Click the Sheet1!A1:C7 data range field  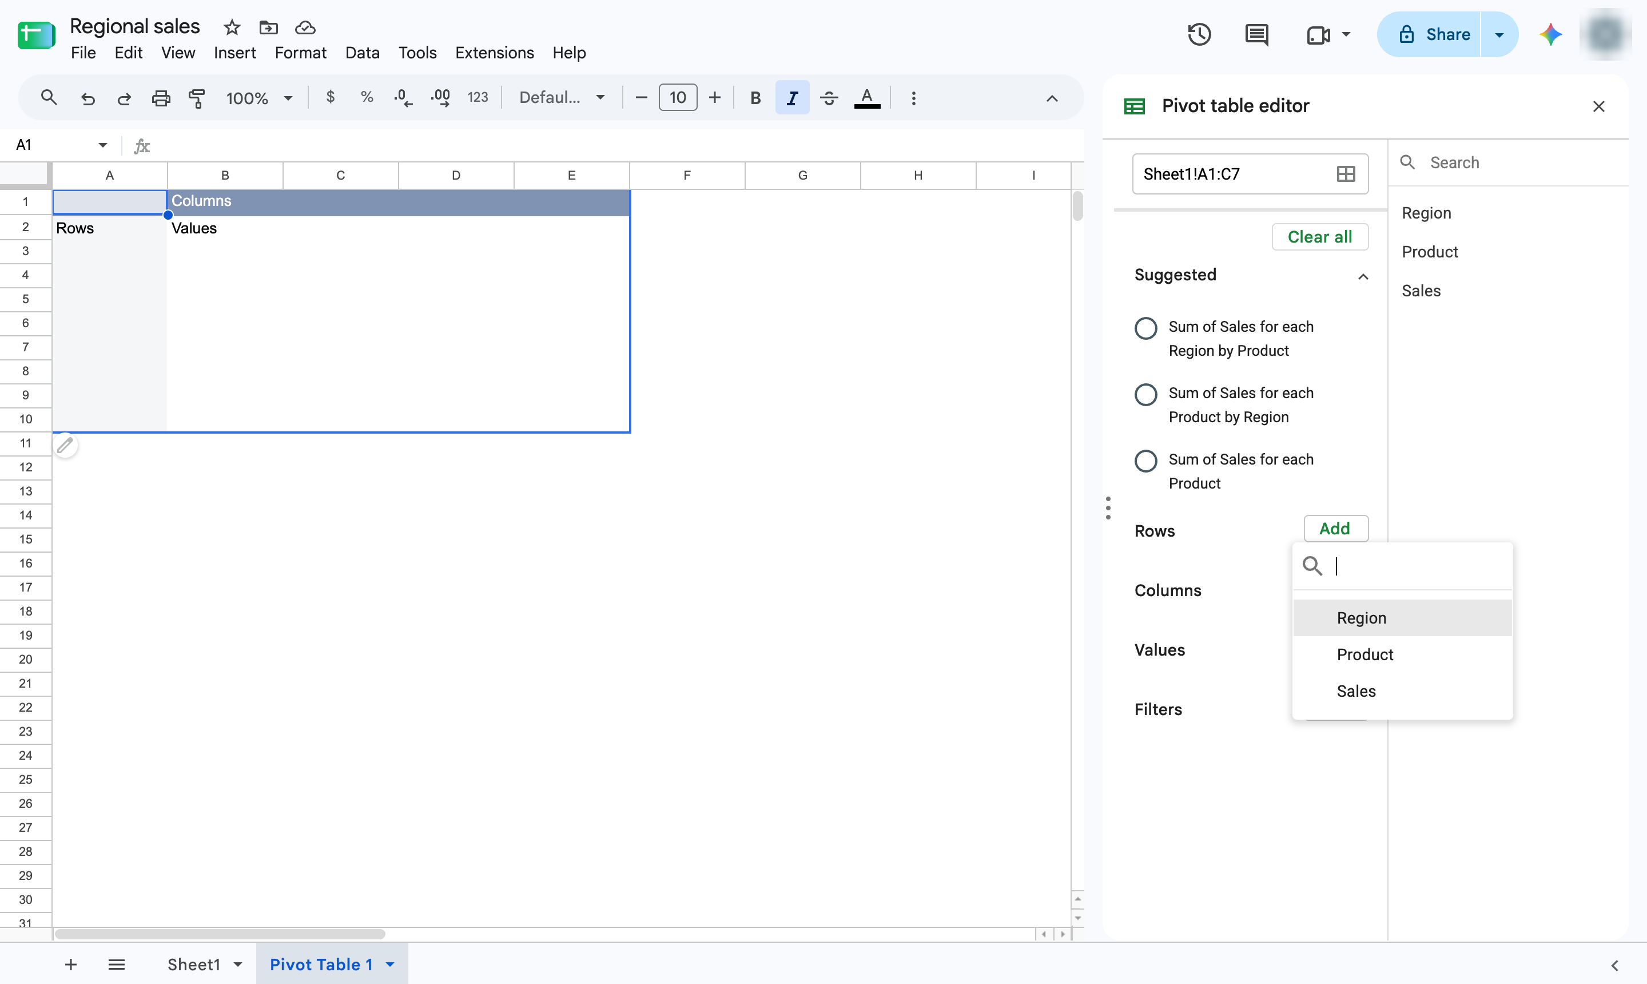point(1250,174)
